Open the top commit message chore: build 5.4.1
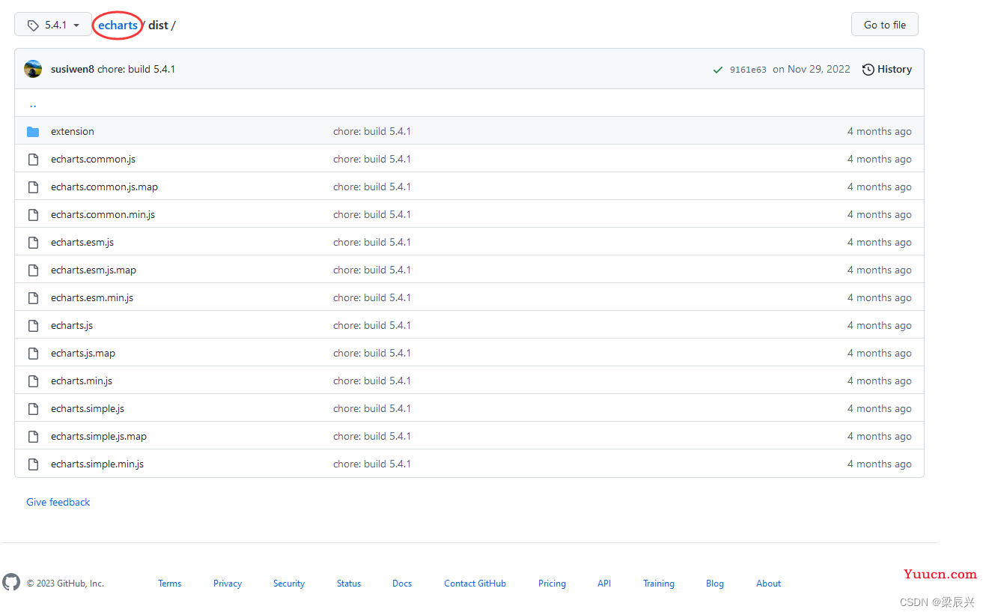Screen dimensions: 986x615 (x=136, y=69)
